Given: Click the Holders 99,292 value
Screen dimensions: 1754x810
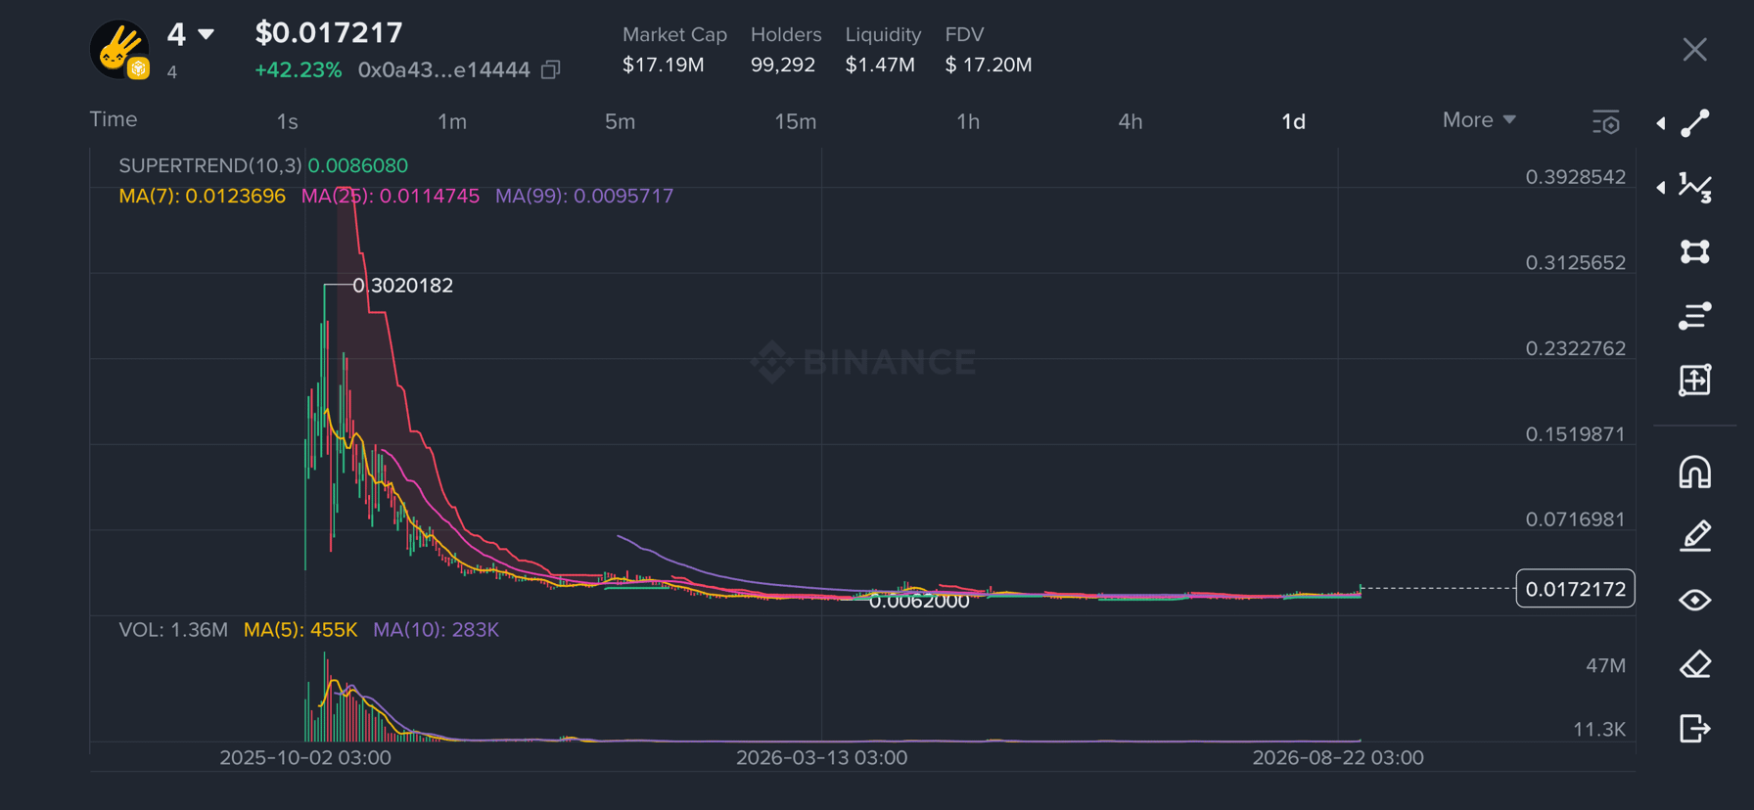Looking at the screenshot, I should (x=782, y=65).
